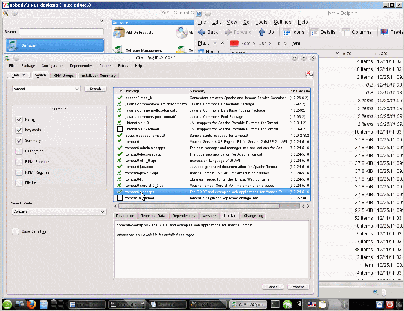Launch Firefox from the taskbar
The image size is (404, 311).
tap(31, 305)
